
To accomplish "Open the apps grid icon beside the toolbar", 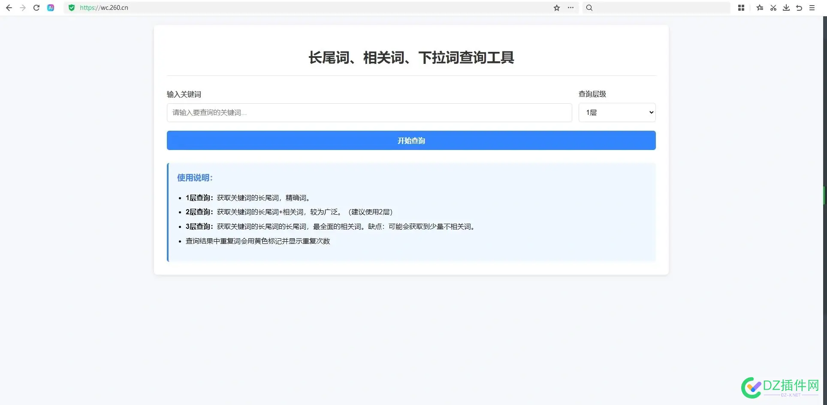I will (741, 8).
